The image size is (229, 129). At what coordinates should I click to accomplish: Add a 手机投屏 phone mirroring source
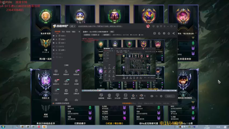[117, 96]
